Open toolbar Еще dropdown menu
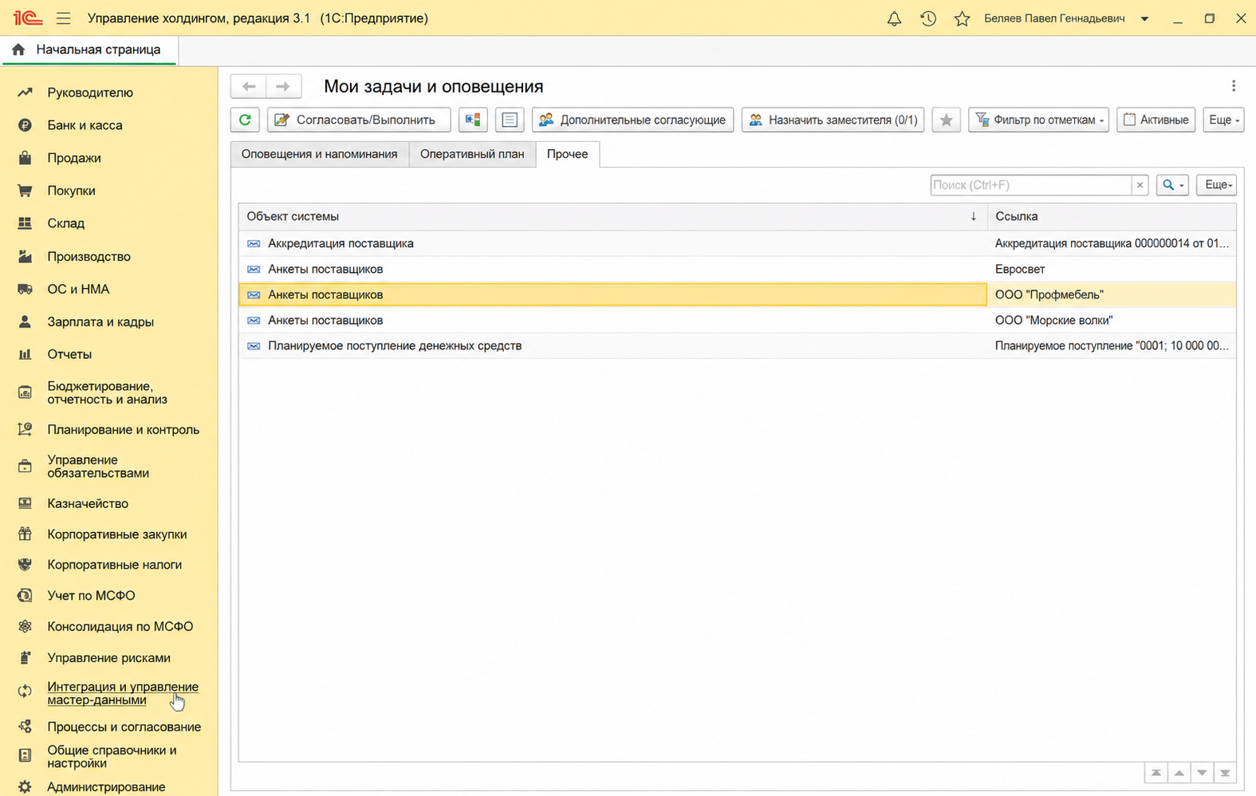1256x796 pixels. 1223,120
